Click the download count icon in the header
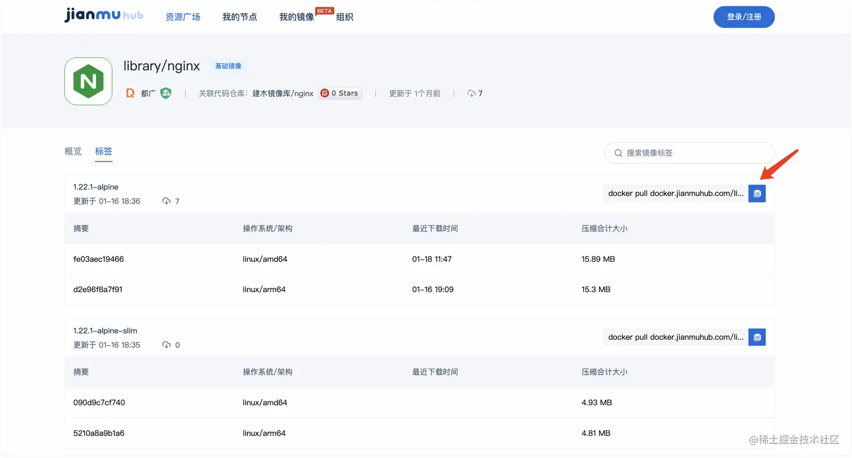 [x=471, y=93]
